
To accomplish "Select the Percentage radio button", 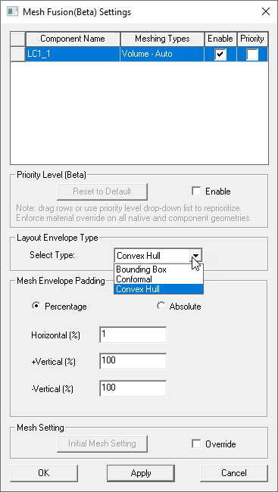I will click(x=36, y=306).
